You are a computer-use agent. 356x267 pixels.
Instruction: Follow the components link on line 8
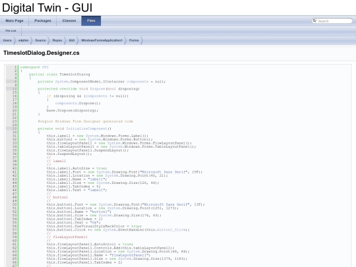tap(137, 82)
